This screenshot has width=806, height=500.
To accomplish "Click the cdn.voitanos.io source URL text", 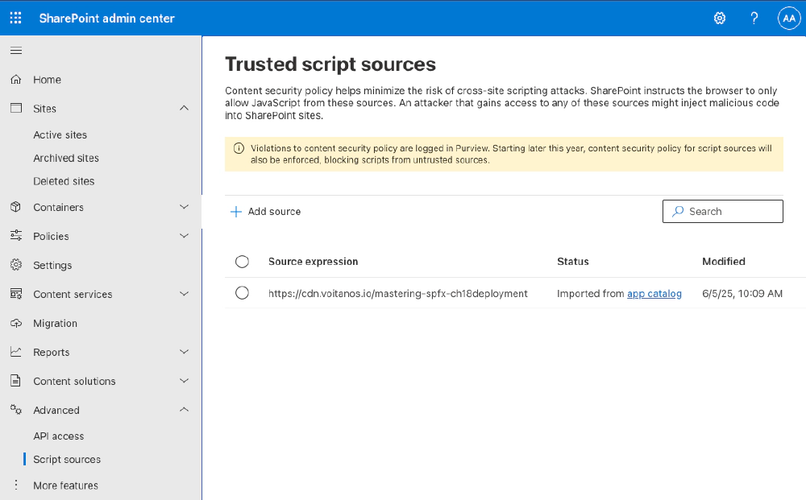I will pyautogui.click(x=398, y=294).
